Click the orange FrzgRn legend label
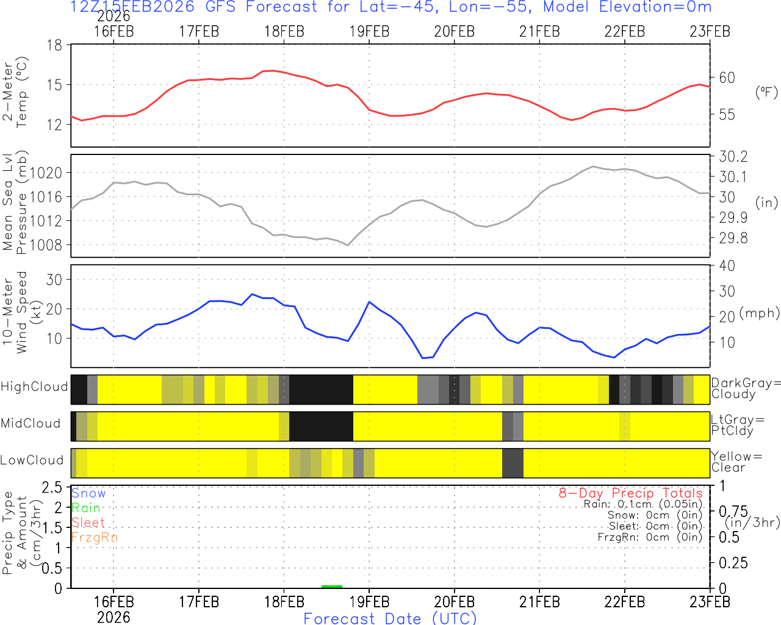 (x=94, y=537)
